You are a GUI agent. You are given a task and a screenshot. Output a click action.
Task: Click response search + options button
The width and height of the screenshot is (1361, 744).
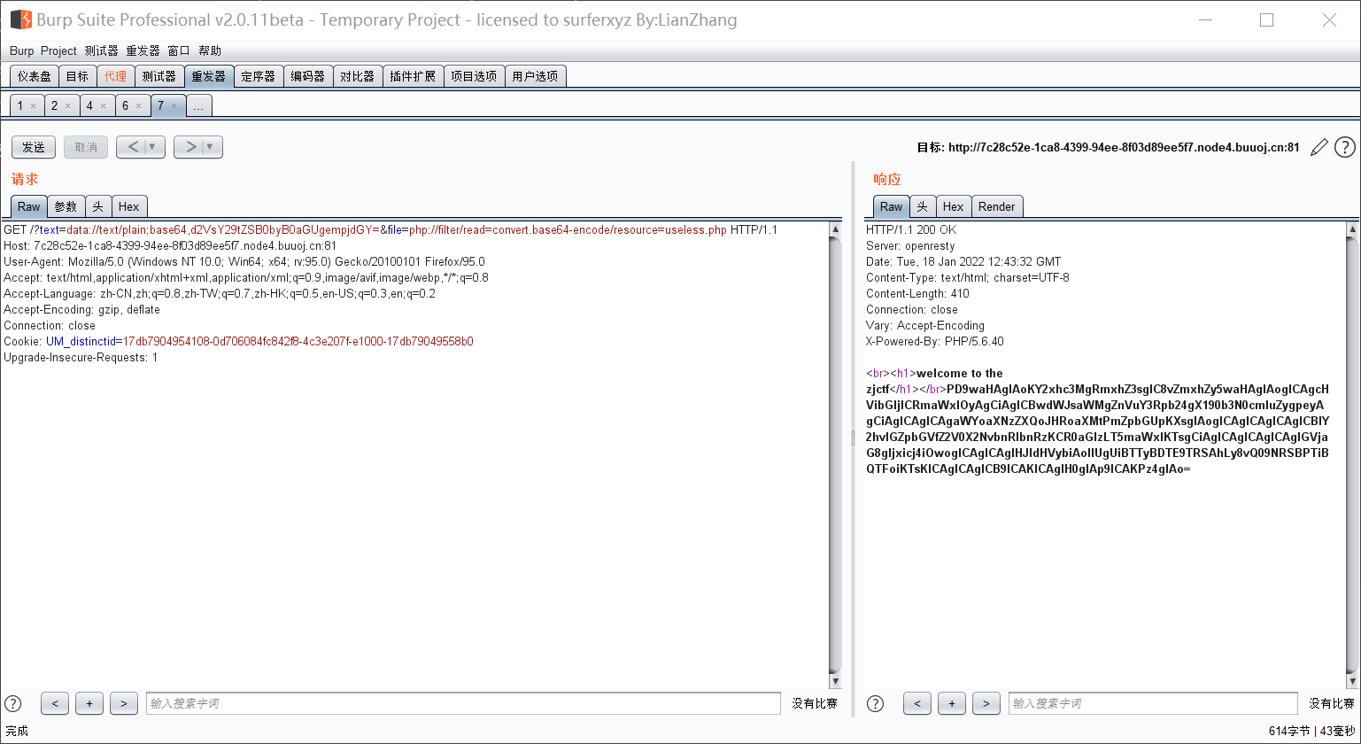952,703
